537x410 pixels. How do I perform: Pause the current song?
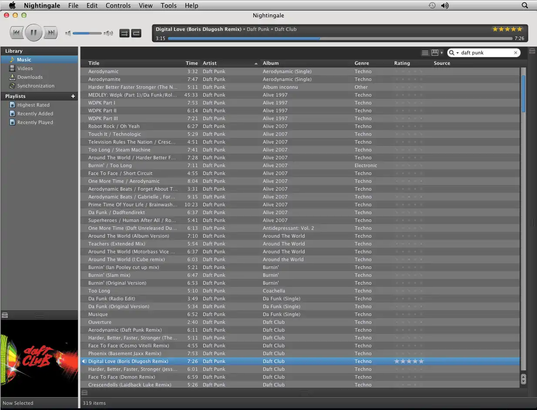[34, 33]
